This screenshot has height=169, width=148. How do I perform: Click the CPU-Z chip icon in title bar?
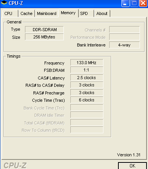[x=4, y=3]
